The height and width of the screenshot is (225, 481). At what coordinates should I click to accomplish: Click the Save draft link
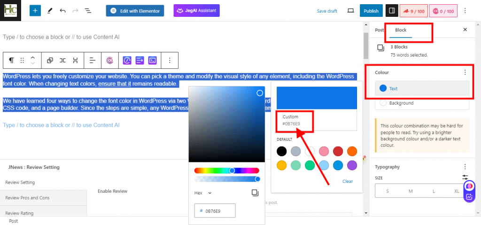pos(327,11)
